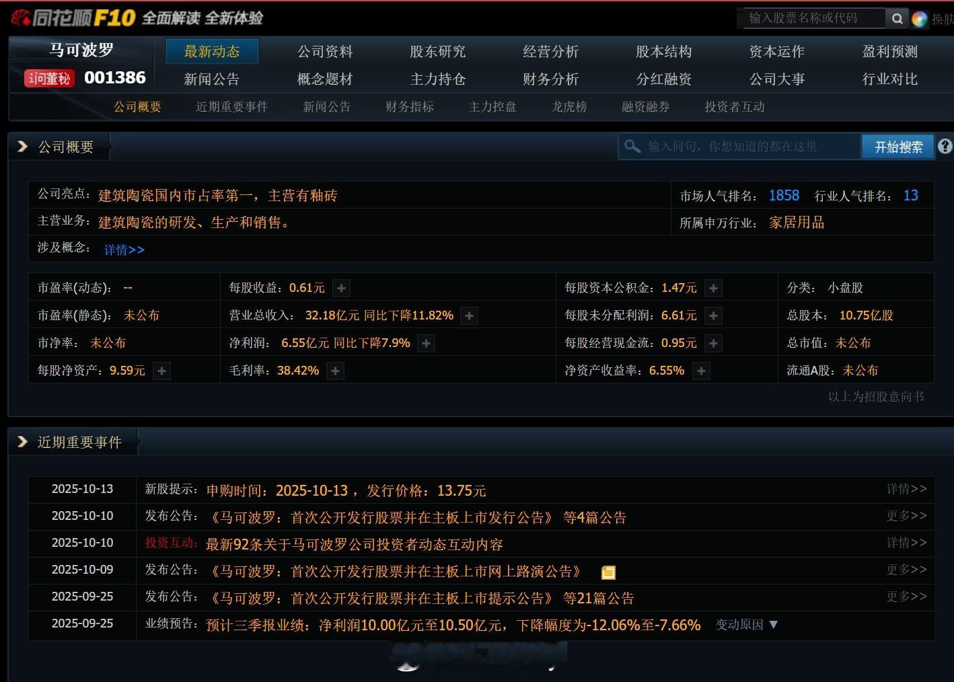Click the 开始搜索 button
Image resolution: width=954 pixels, height=682 pixels.
click(898, 147)
